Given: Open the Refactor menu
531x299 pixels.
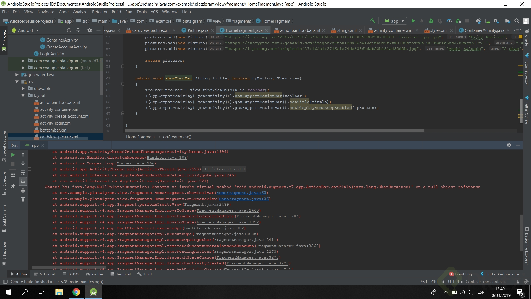Looking at the screenshot, I should pyautogui.click(x=100, y=12).
